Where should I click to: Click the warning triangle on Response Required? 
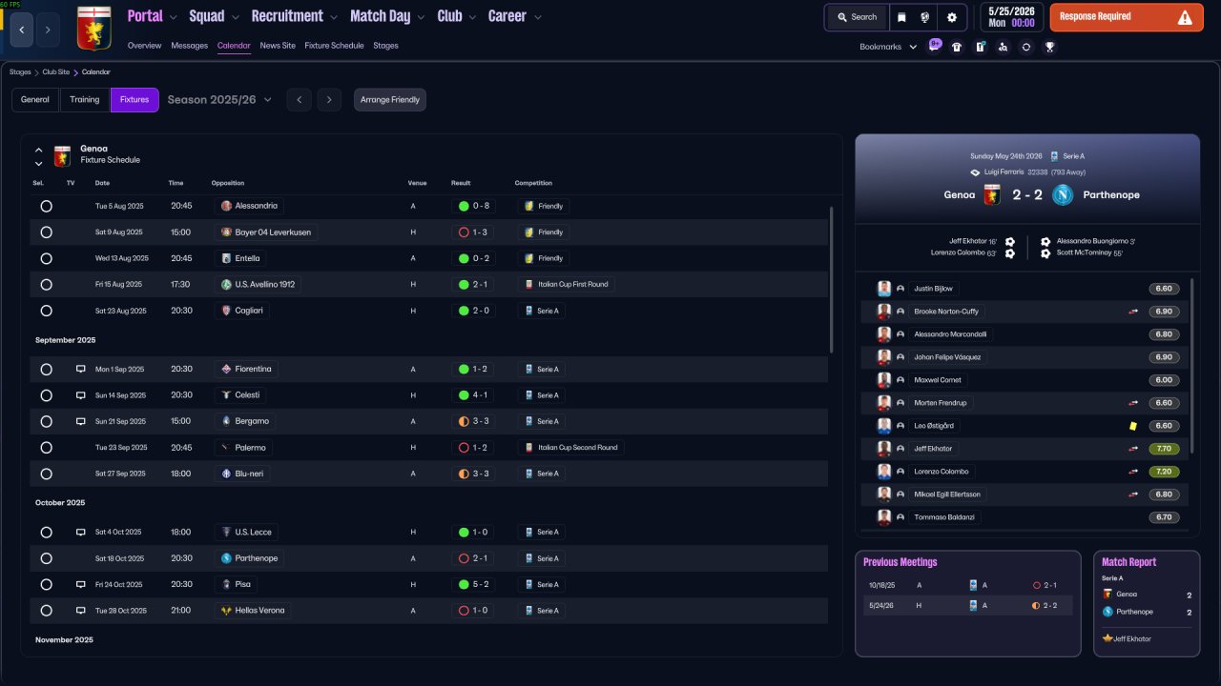click(x=1185, y=17)
